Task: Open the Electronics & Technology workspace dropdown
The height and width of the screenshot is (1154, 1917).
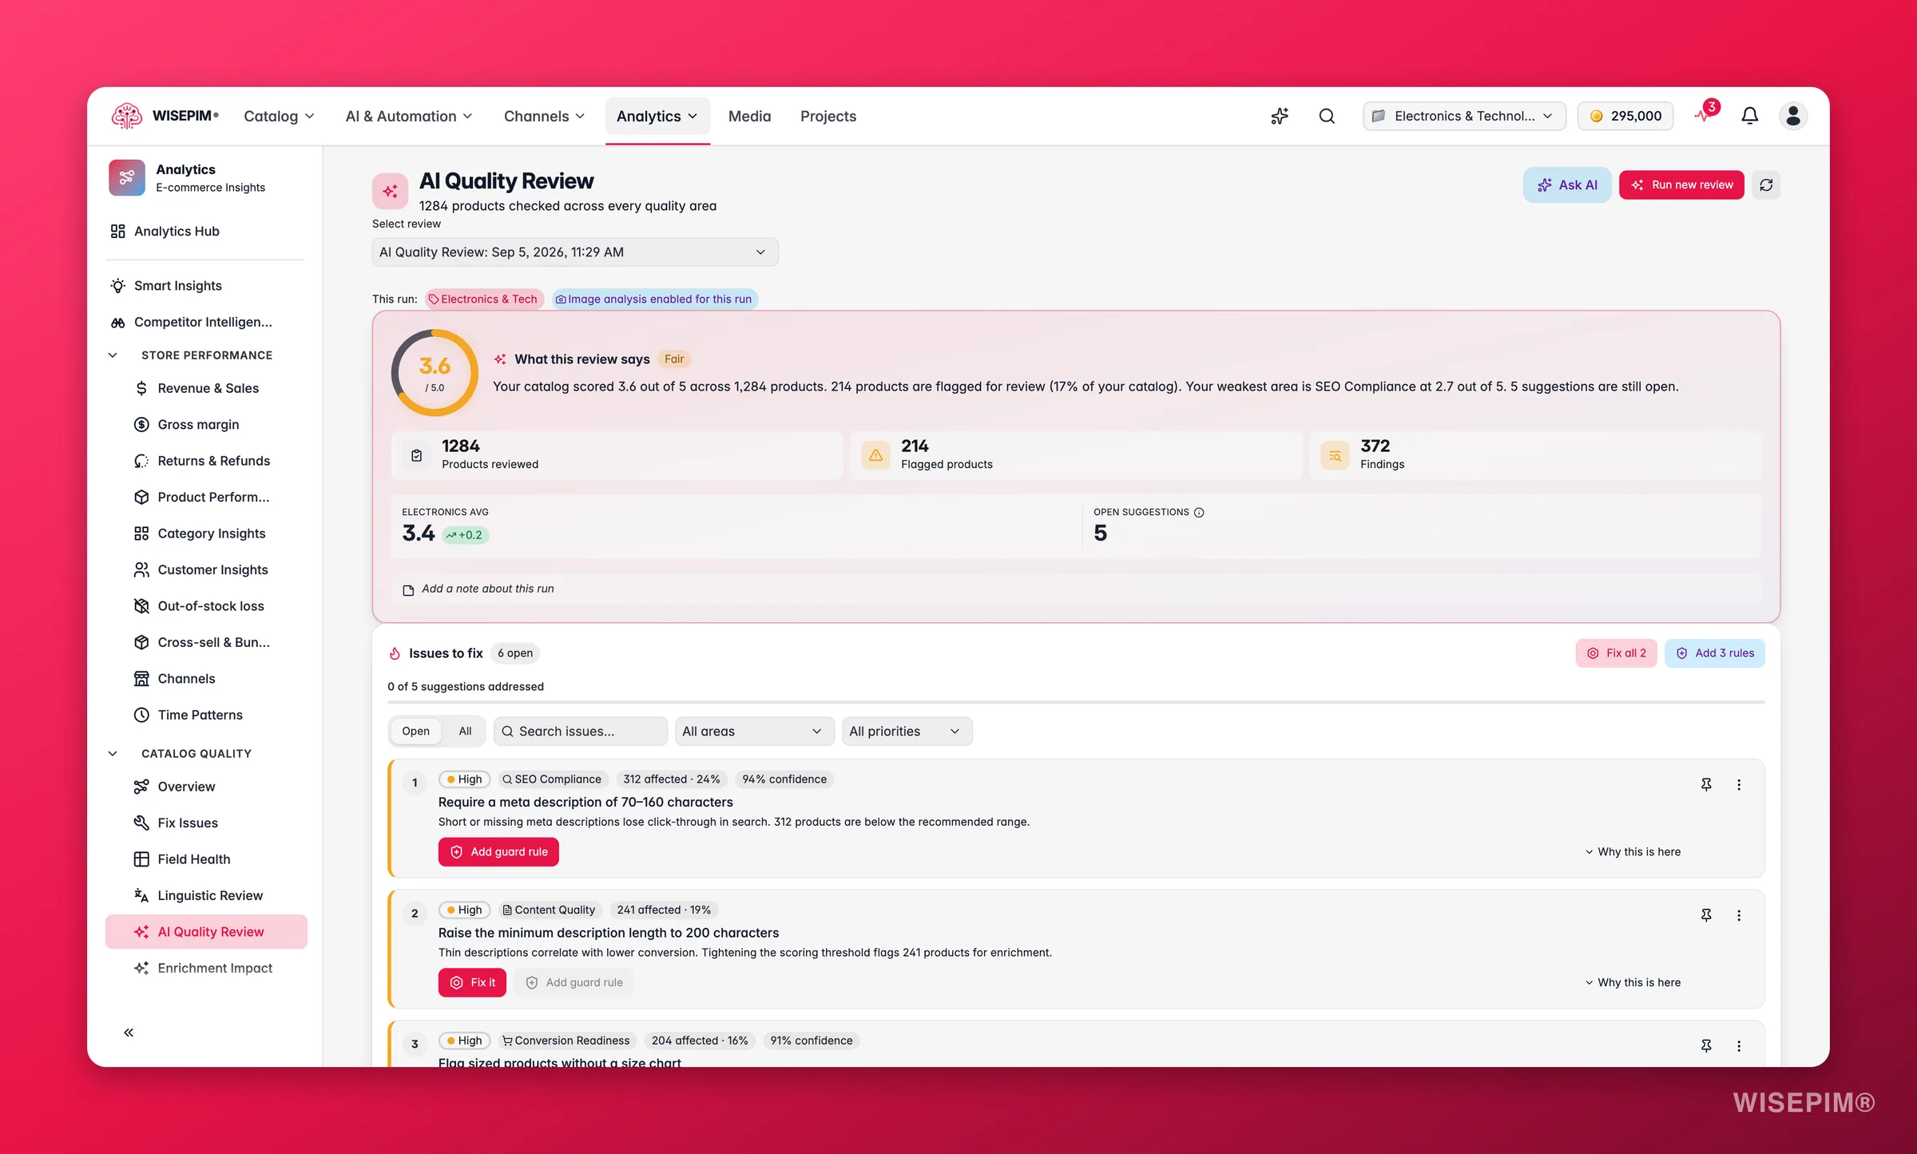Action: pyautogui.click(x=1464, y=116)
